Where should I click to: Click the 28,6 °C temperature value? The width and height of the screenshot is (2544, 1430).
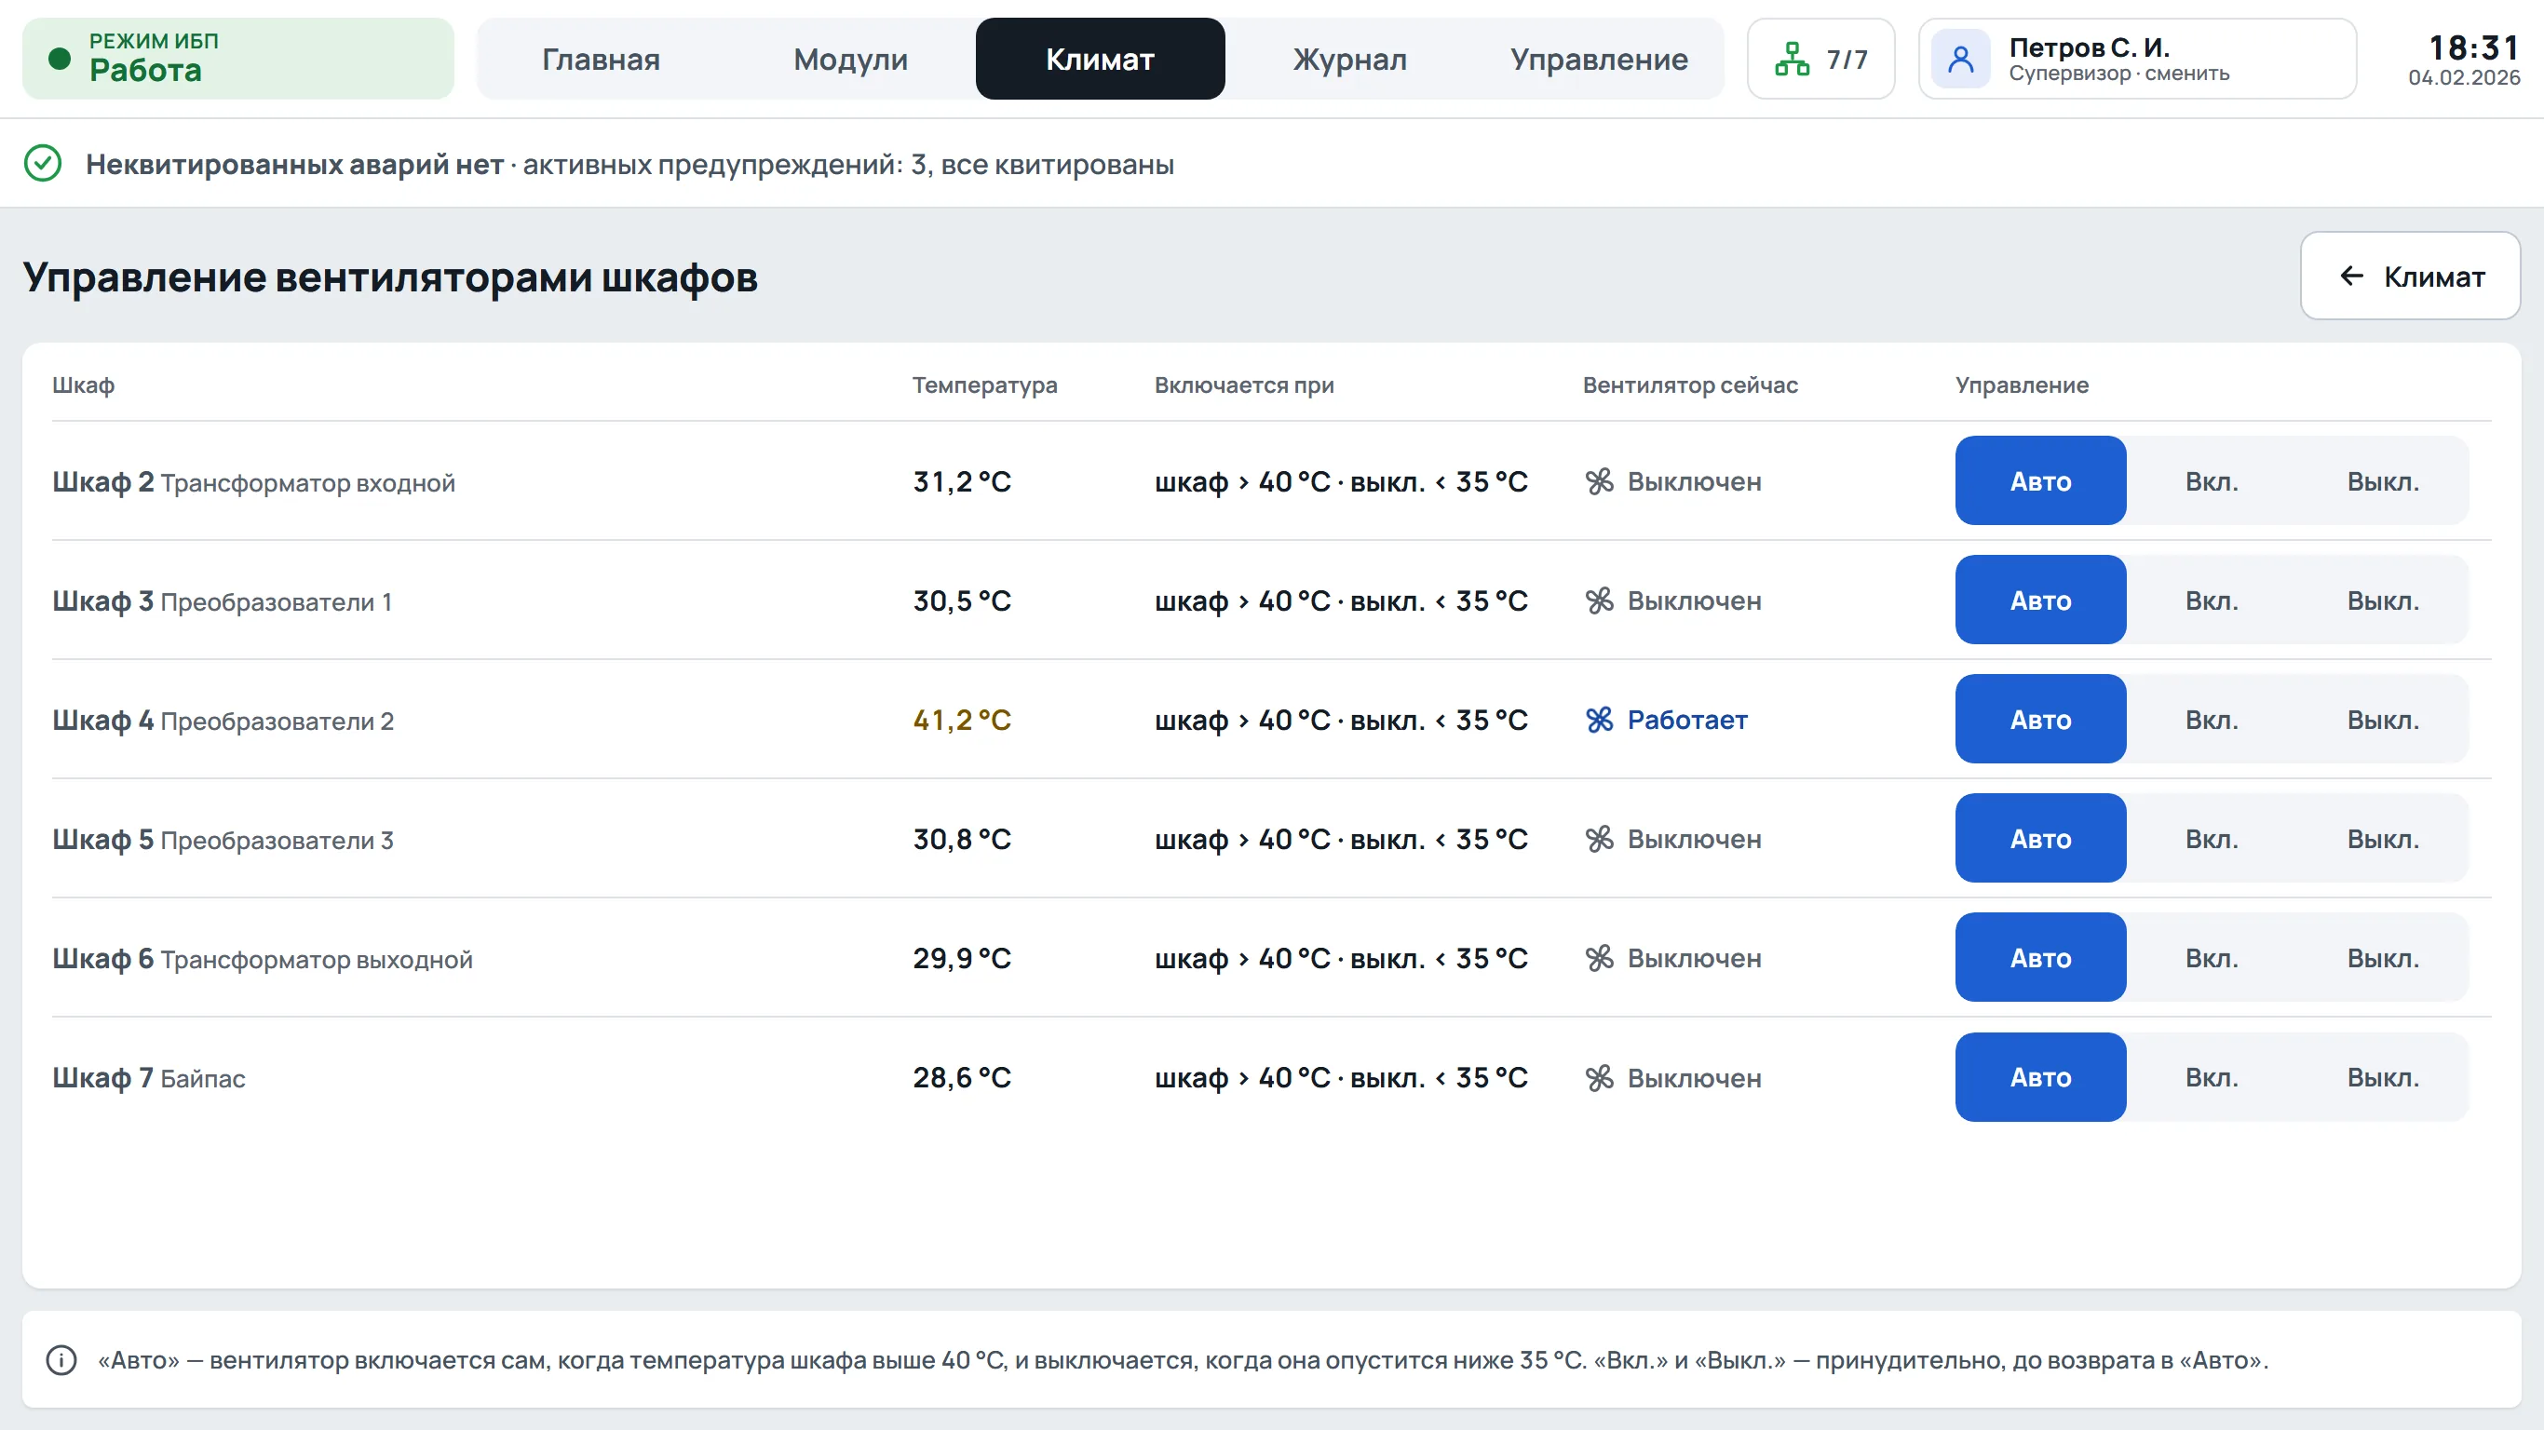[x=961, y=1077]
